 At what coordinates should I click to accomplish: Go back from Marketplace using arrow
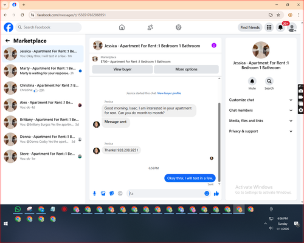coord(7,41)
